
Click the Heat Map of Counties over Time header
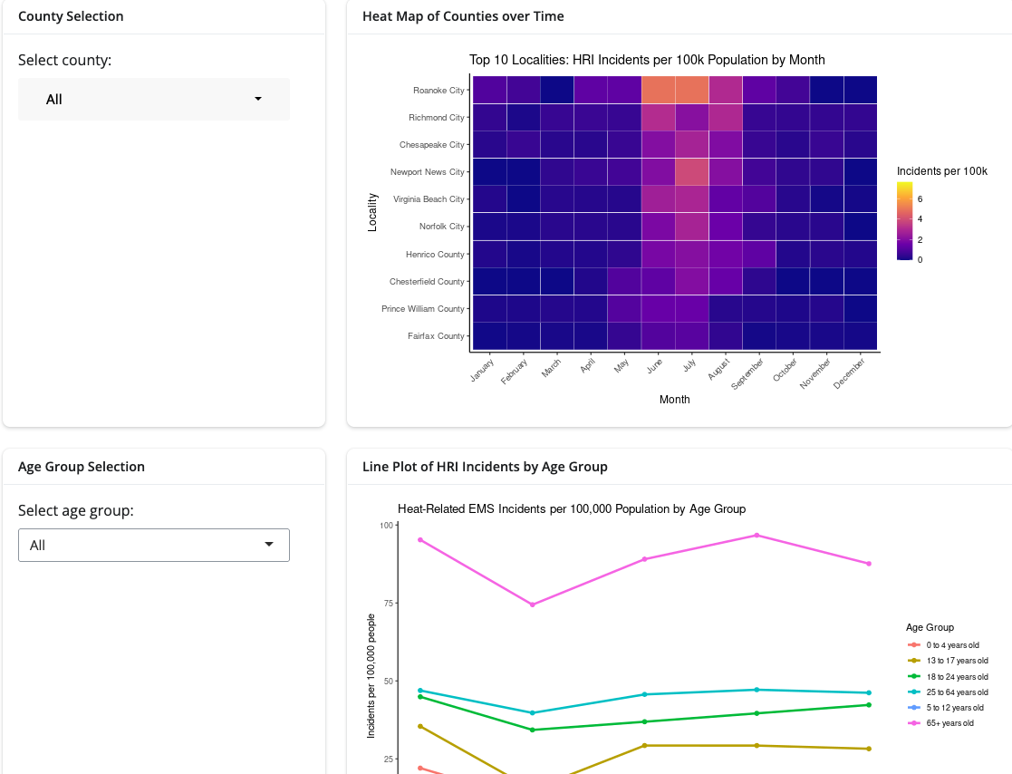(463, 16)
